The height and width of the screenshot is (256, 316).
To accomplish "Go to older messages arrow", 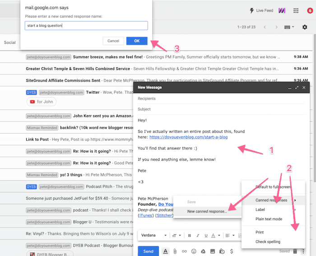I will pos(276,27).
